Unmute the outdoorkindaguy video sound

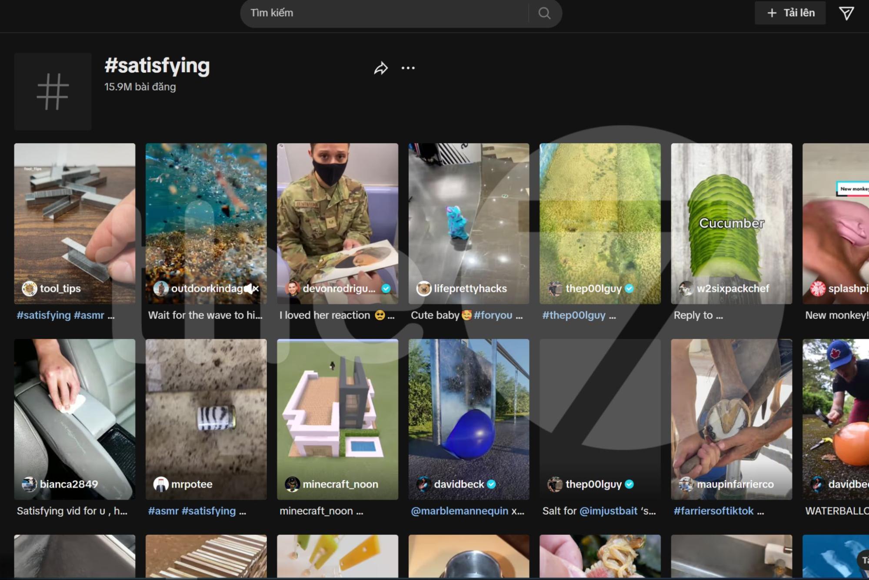click(252, 288)
